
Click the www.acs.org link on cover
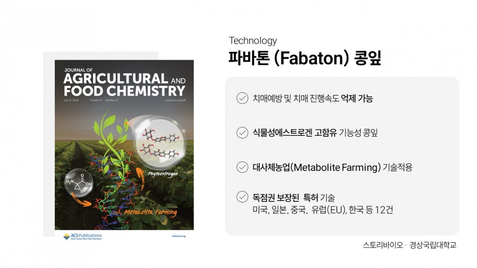[x=179, y=236]
